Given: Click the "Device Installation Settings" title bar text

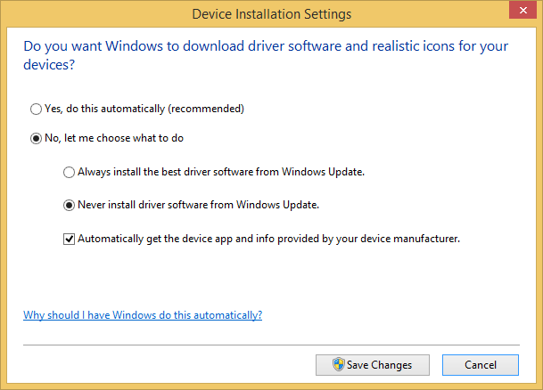Looking at the screenshot, I should 271,14.
